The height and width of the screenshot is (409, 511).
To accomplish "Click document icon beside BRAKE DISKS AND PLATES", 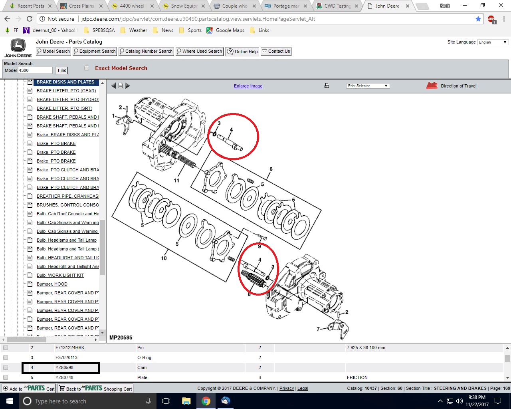I will [x=30, y=82].
